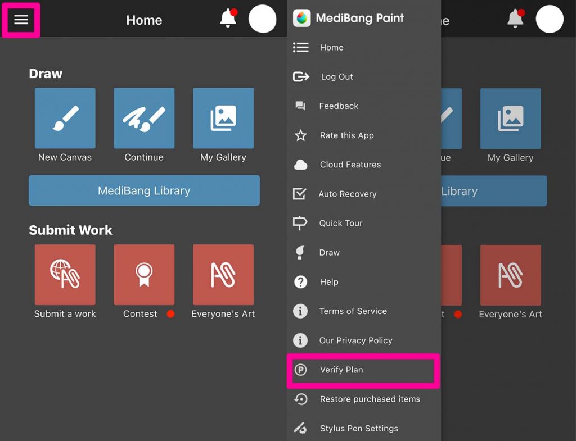Click the Stylus Pen Settings pen-gear icon
The image size is (576, 441).
coord(300,428)
